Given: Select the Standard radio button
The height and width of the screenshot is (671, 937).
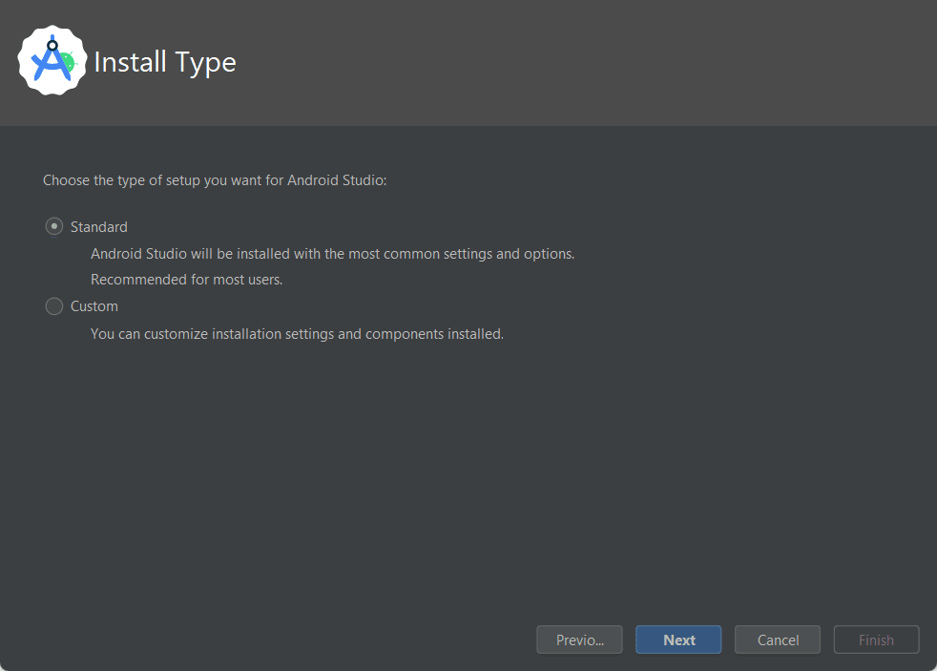Looking at the screenshot, I should click(54, 227).
